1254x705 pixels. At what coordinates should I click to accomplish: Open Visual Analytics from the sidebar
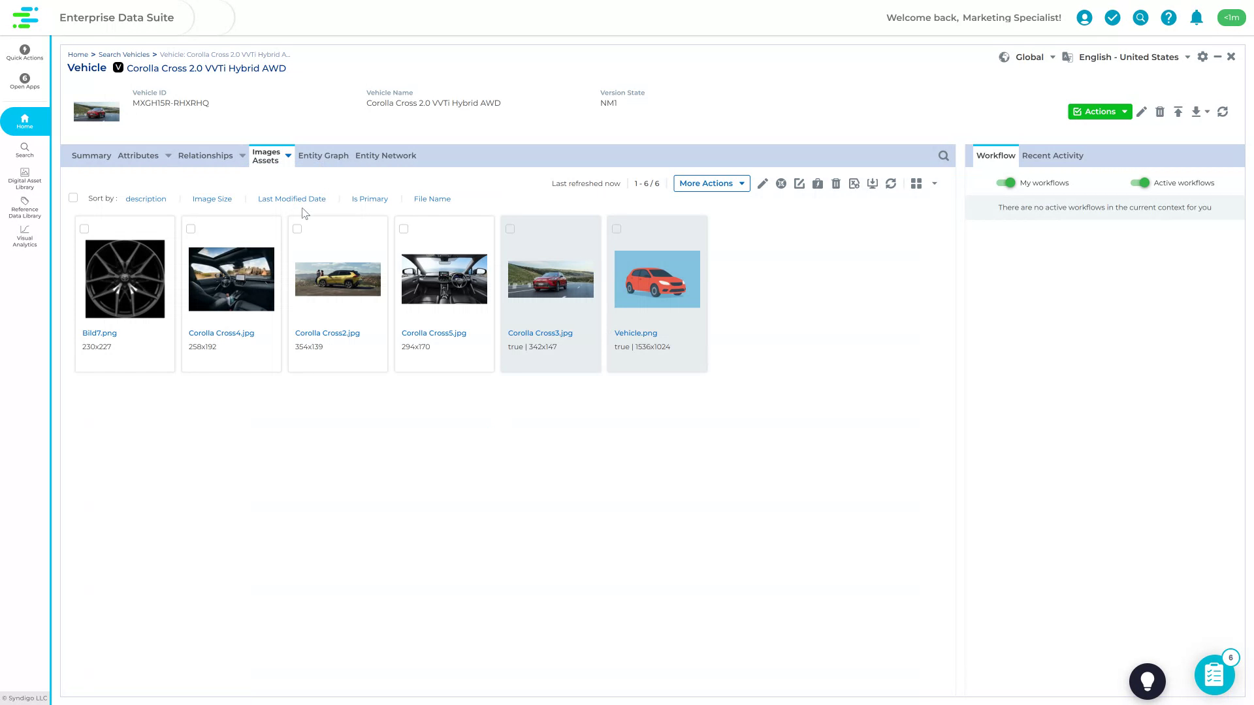click(x=24, y=238)
